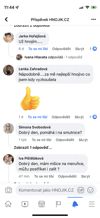Tap the back arrow in the header

pyautogui.click(x=6, y=19)
